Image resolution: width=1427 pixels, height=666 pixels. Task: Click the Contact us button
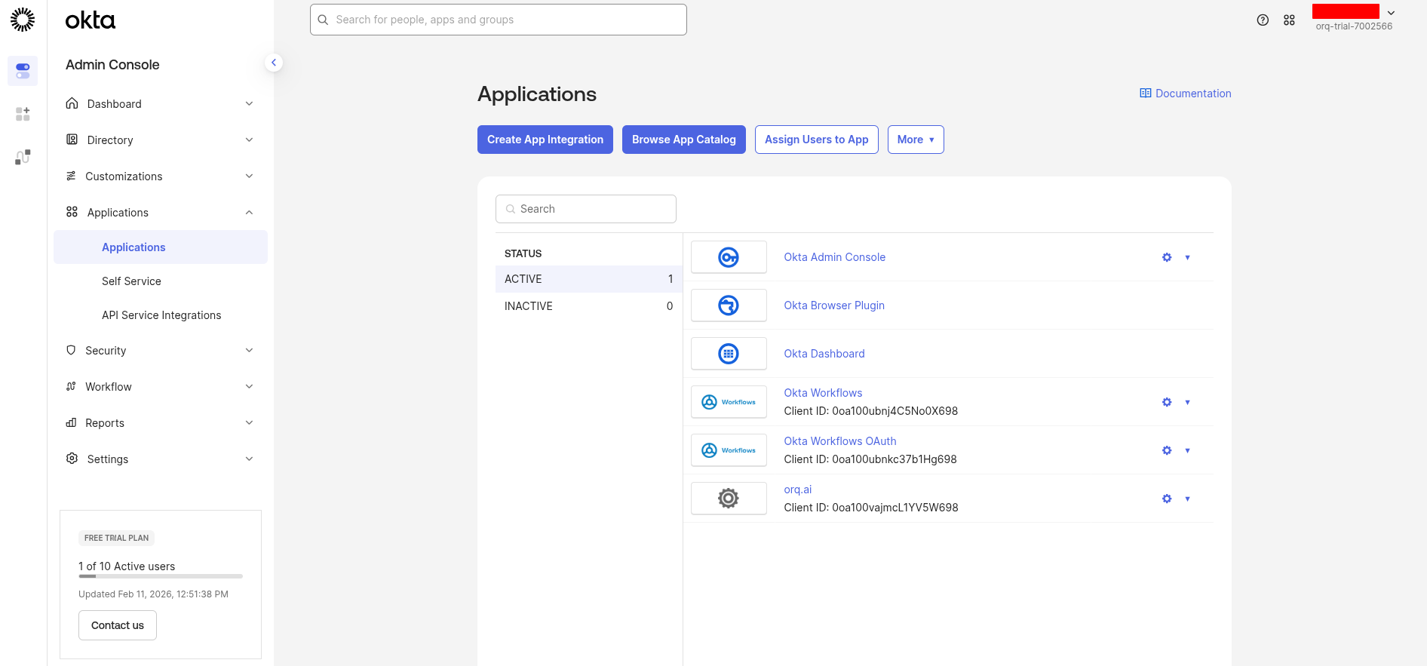(x=118, y=625)
